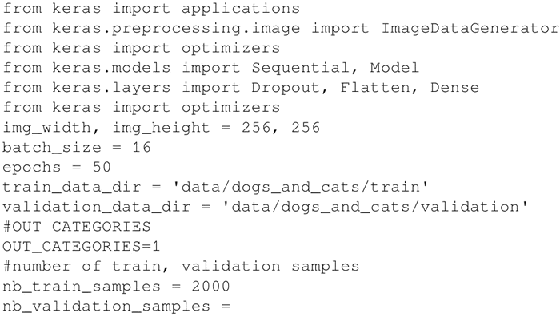560x317 pixels.
Task: Click the img_height variable name
Action: 161,128
